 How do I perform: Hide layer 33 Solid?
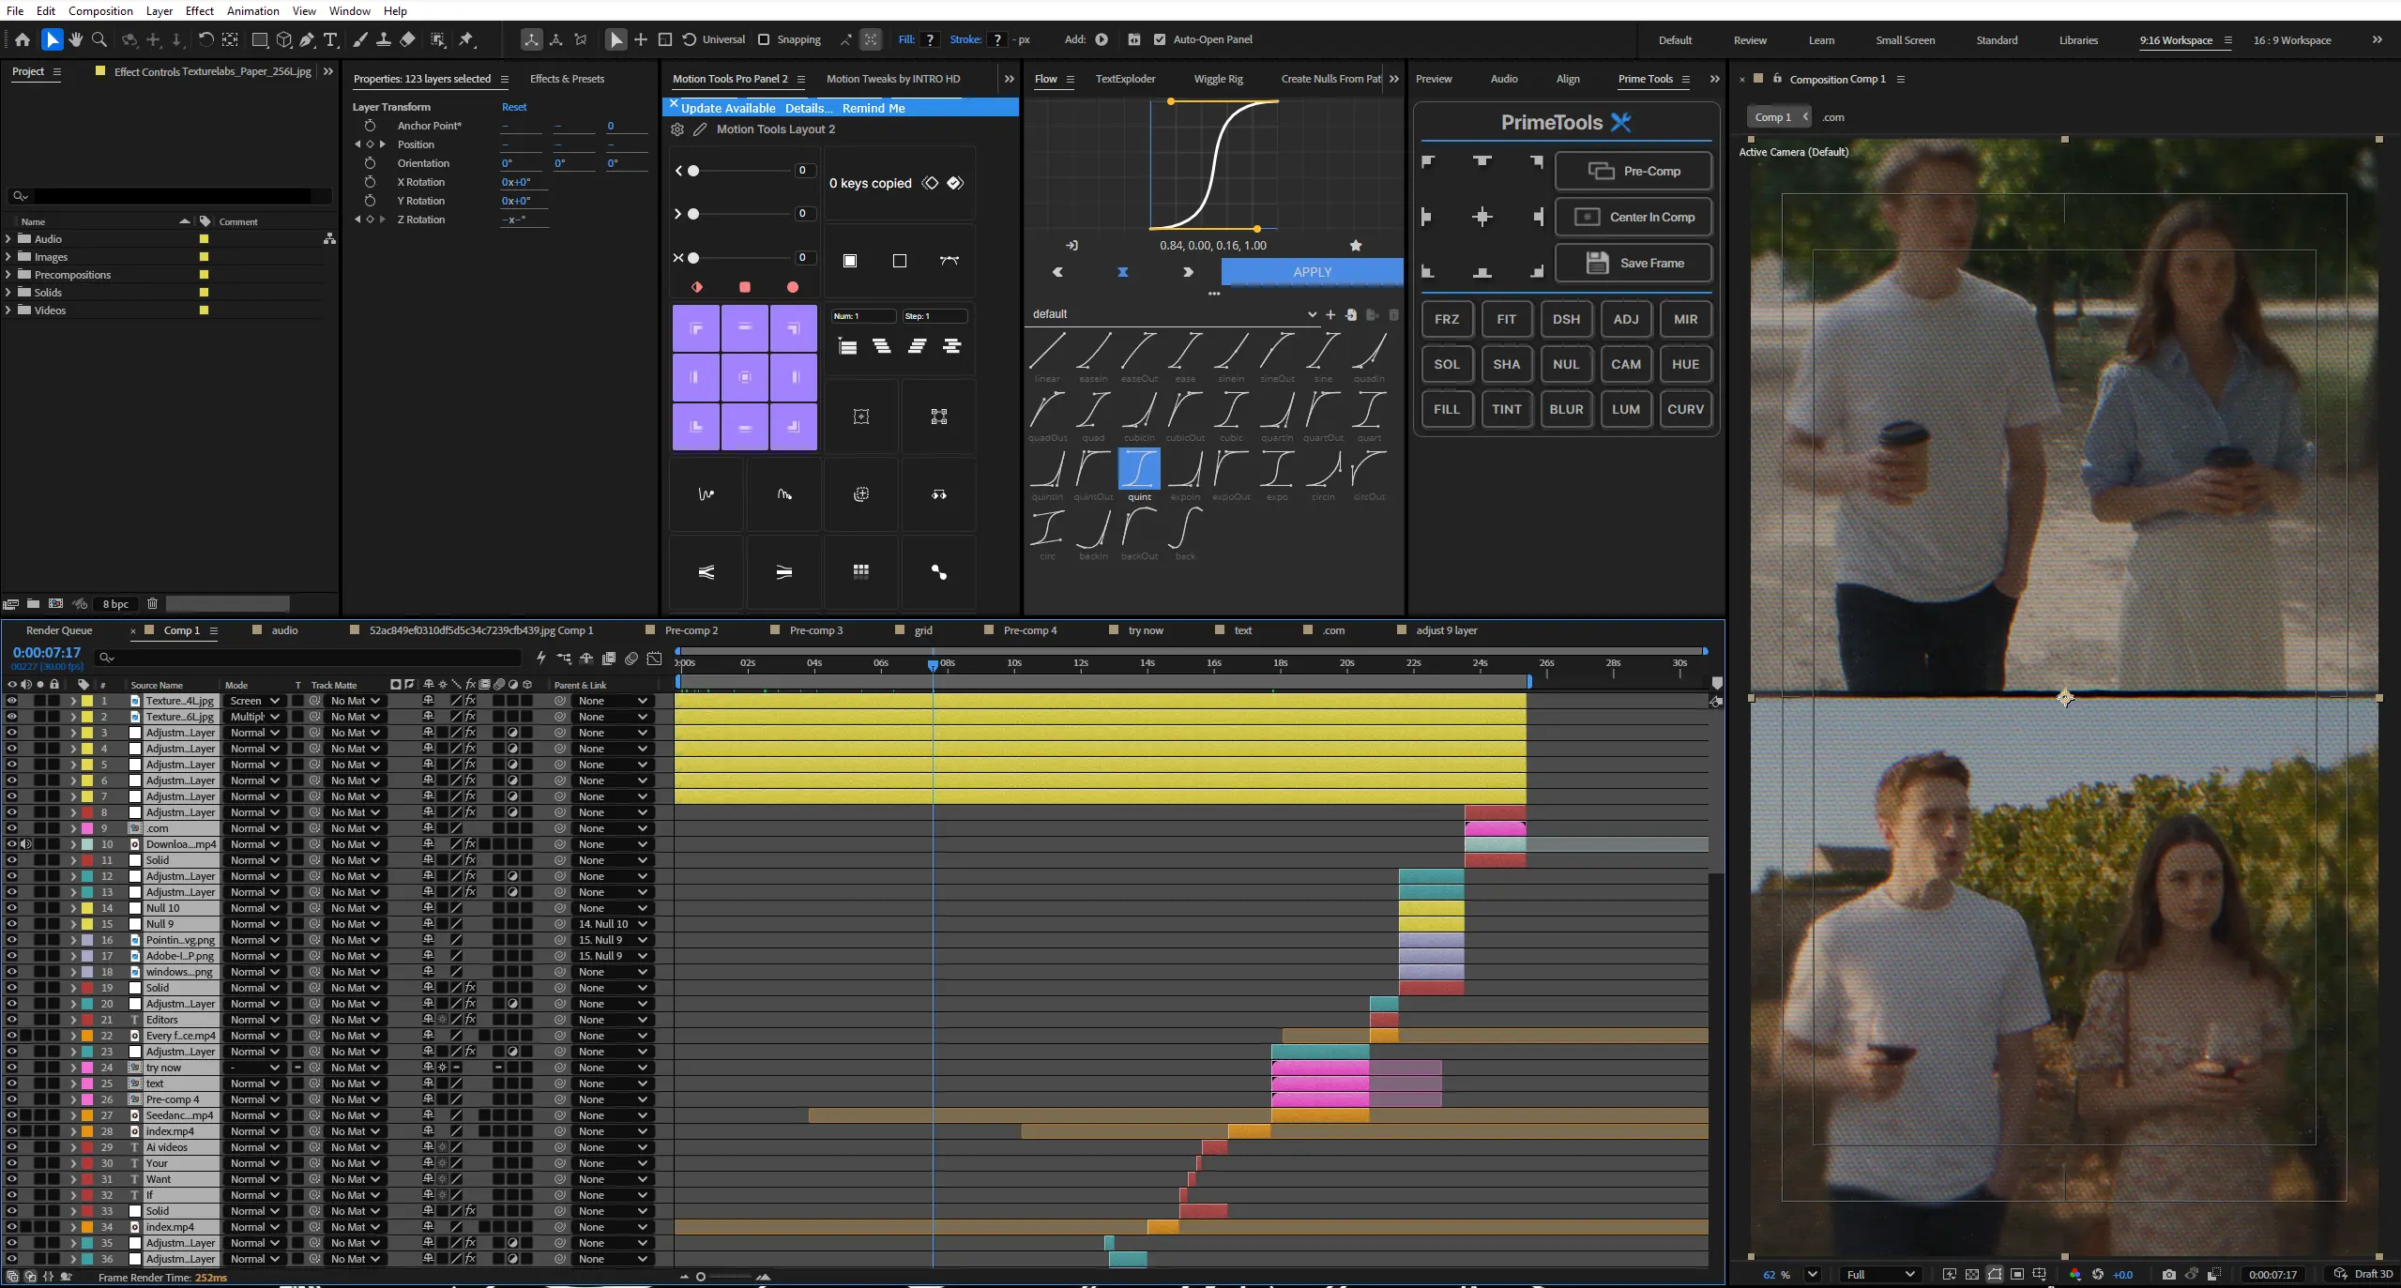click(12, 1211)
